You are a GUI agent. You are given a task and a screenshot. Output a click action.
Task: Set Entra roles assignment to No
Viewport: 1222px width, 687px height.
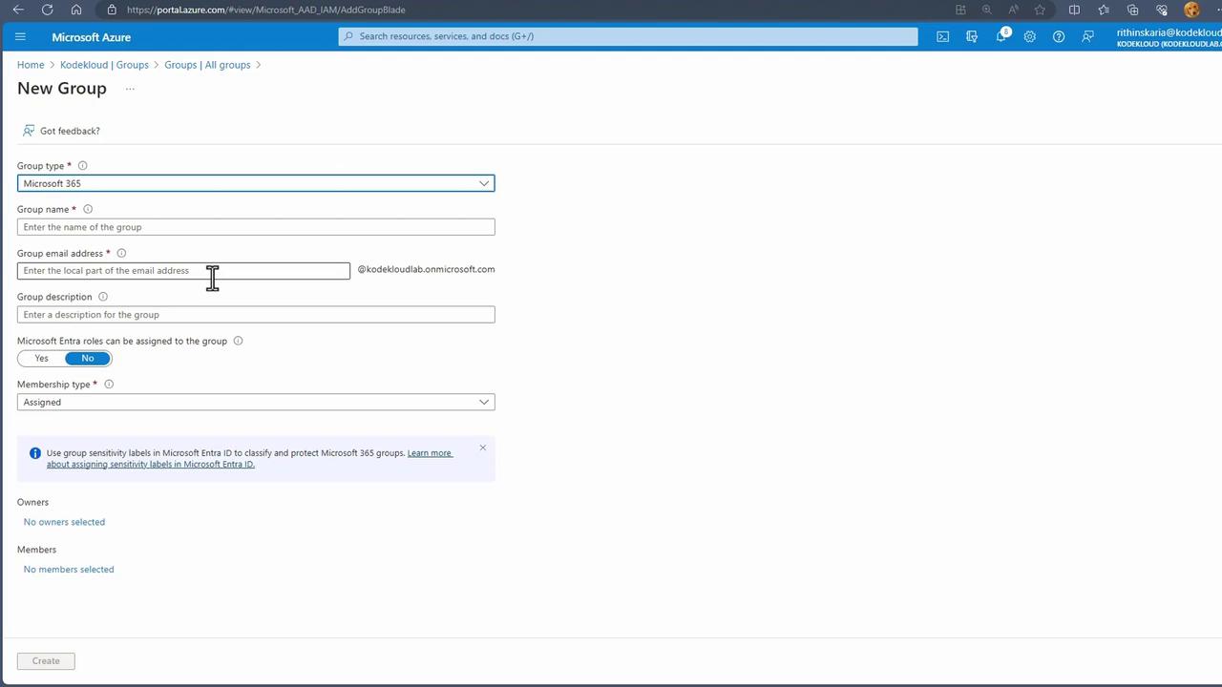pyautogui.click(x=88, y=358)
